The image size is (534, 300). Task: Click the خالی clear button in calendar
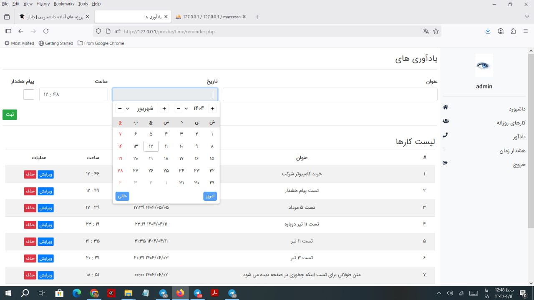[x=122, y=196]
